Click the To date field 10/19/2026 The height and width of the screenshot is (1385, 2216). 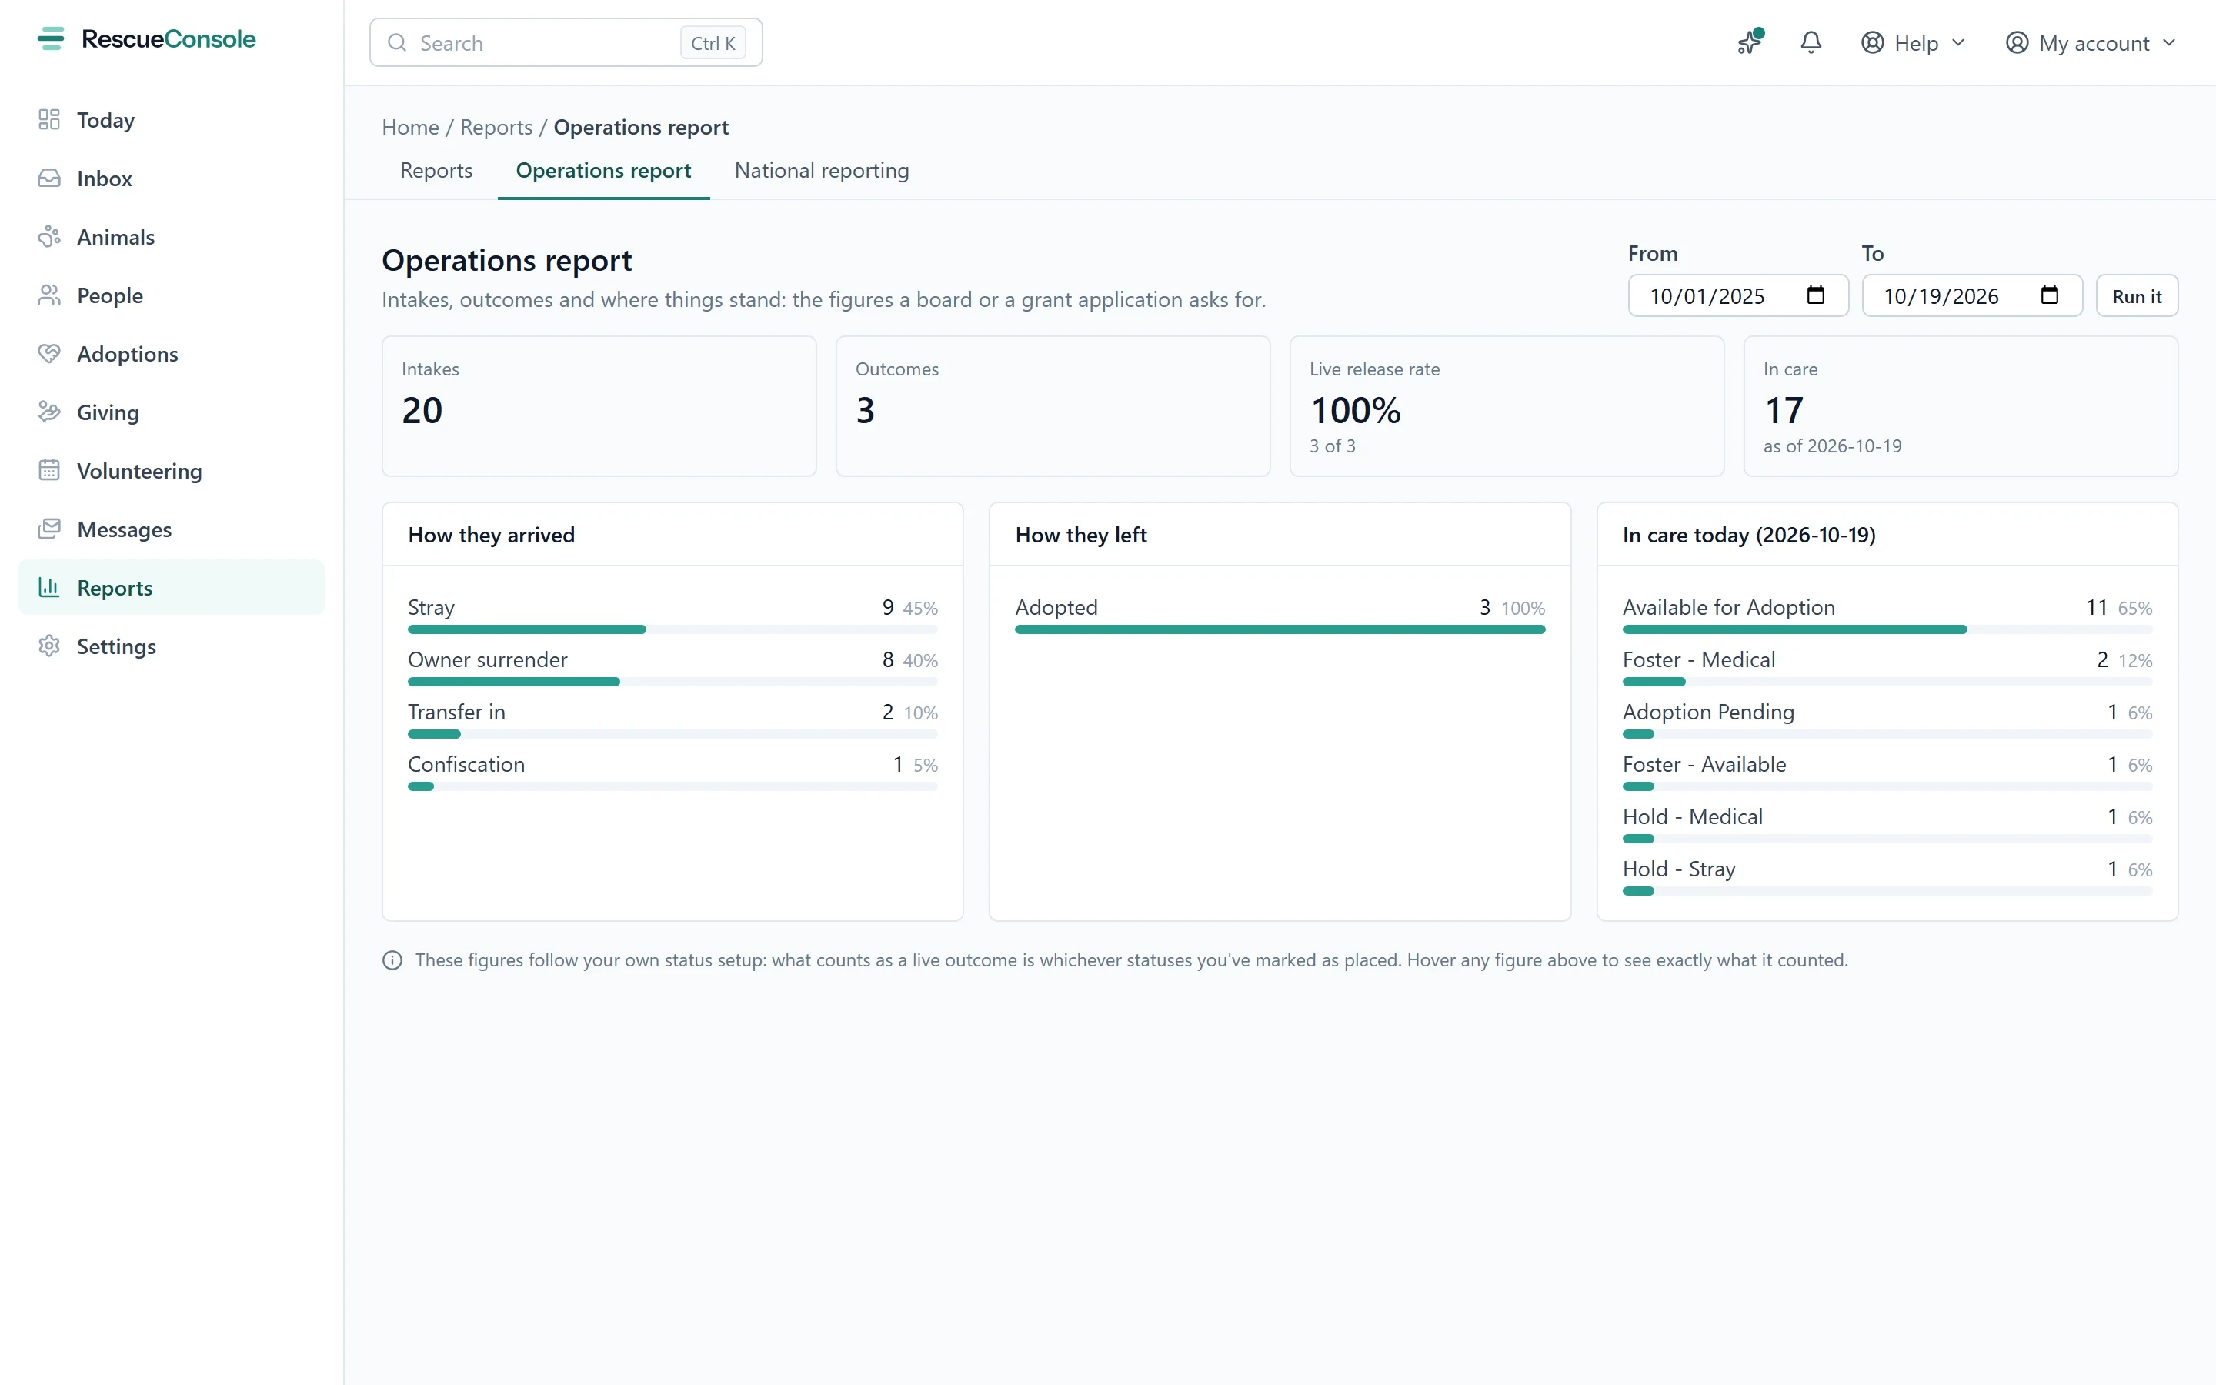pos(1972,296)
